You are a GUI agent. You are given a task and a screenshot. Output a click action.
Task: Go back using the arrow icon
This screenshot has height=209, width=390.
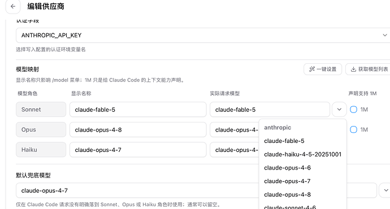13,6
